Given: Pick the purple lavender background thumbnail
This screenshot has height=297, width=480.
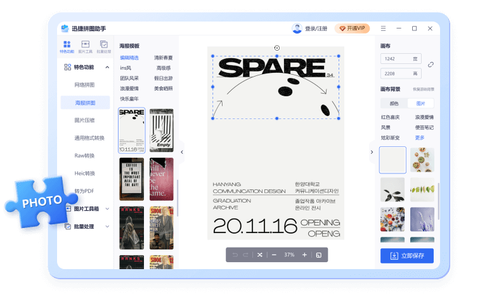Looking at the screenshot, I should tap(422, 219).
